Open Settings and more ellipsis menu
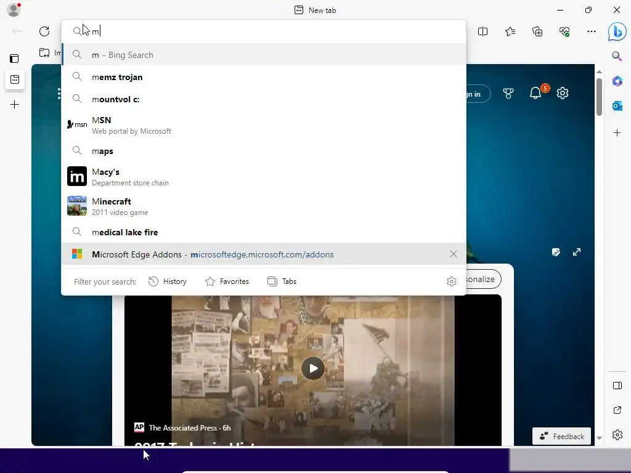The image size is (631, 473). click(x=591, y=31)
